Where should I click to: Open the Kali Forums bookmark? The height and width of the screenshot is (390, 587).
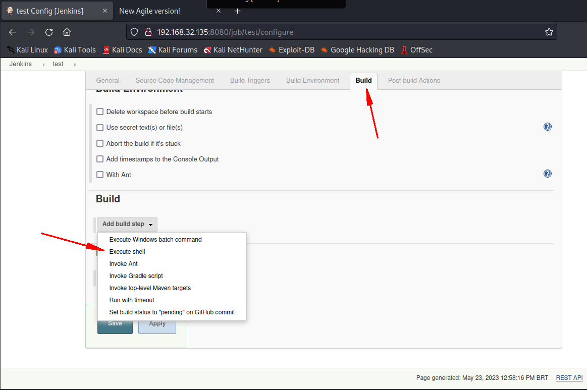point(173,50)
